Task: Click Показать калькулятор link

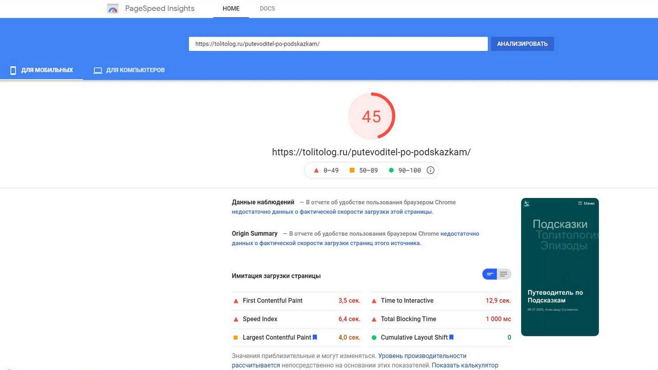Action: (465, 365)
